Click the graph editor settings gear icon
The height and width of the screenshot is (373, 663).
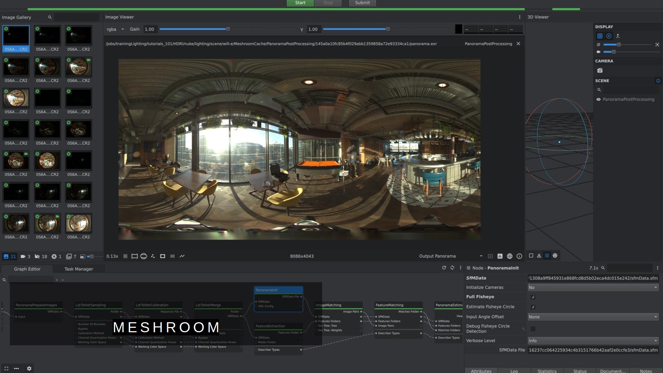coord(29,369)
